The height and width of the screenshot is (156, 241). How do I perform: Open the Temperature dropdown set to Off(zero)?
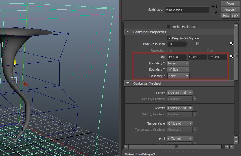pos(180,123)
